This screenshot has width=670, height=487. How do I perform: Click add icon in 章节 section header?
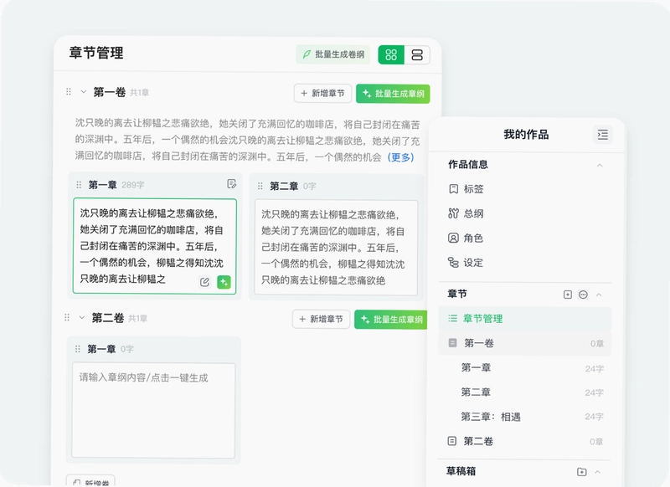[x=568, y=295]
